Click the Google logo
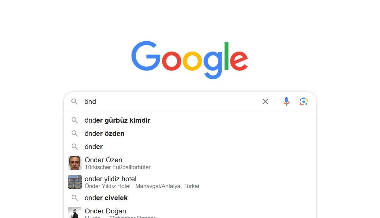 pos(190,60)
